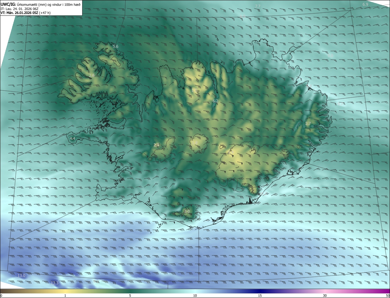
Task: Click the 13.3 value label near the bottom
Action: tap(55, 283)
